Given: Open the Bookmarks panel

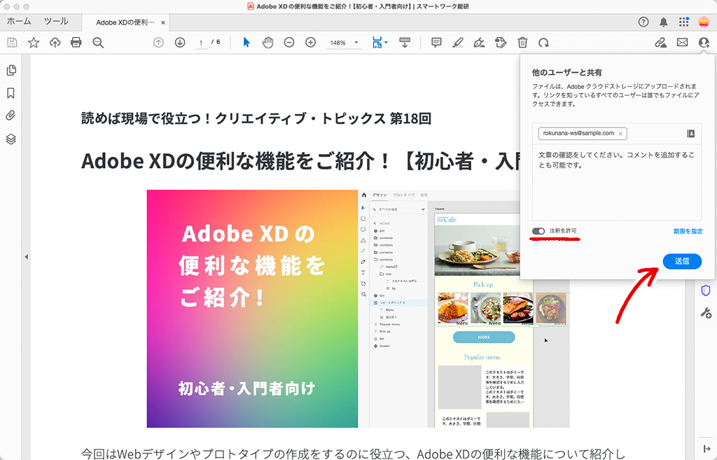Looking at the screenshot, I should coord(11,93).
